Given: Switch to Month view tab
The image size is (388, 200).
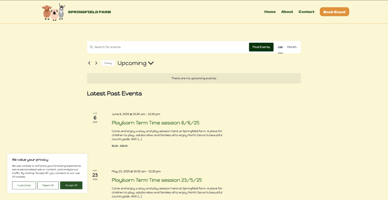Looking at the screenshot, I should 292,47.
